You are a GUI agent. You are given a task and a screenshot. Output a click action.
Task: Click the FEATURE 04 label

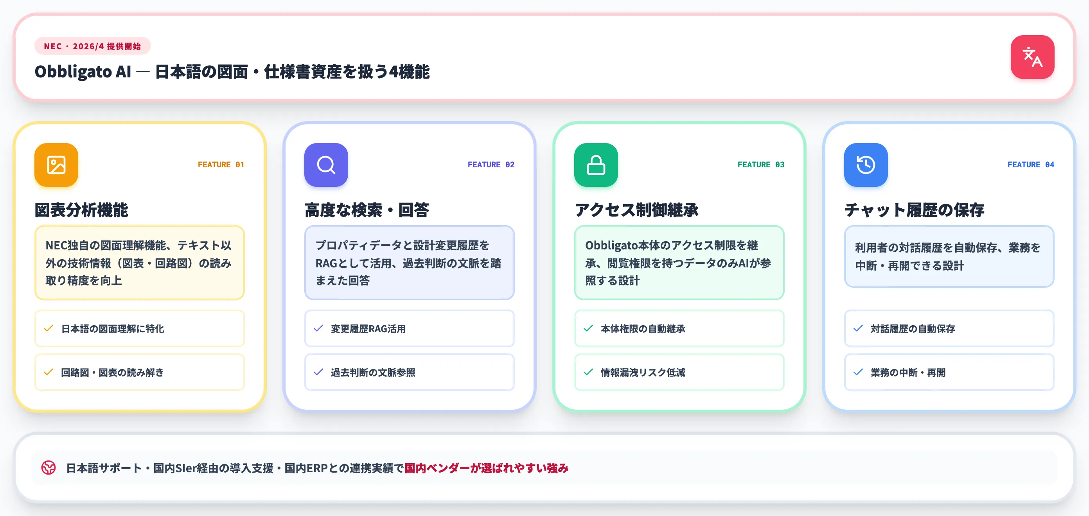tap(1030, 165)
